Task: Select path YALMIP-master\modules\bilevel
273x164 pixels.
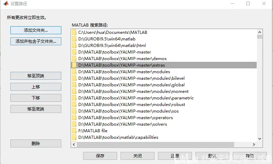Action: click(164, 78)
